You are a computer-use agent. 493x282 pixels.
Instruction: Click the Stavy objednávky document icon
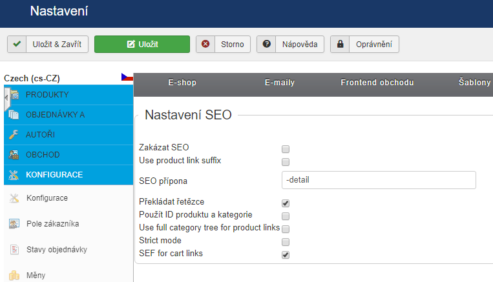pos(14,250)
